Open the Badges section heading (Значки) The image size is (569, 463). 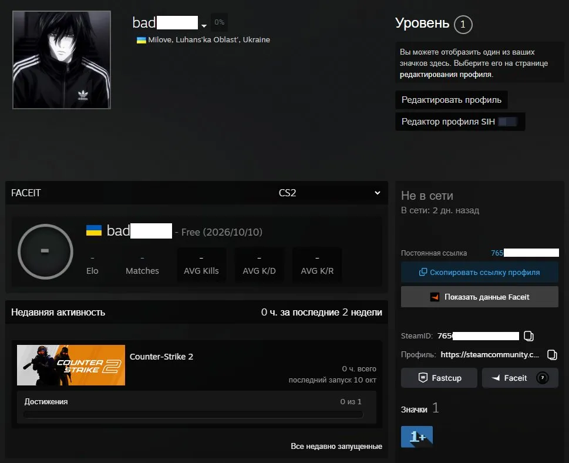click(414, 410)
